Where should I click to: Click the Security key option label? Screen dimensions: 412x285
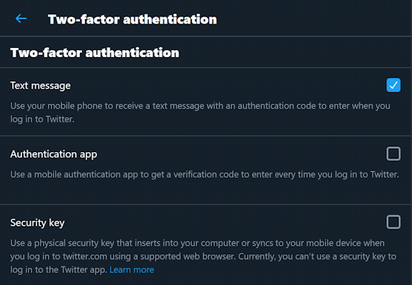click(x=37, y=223)
